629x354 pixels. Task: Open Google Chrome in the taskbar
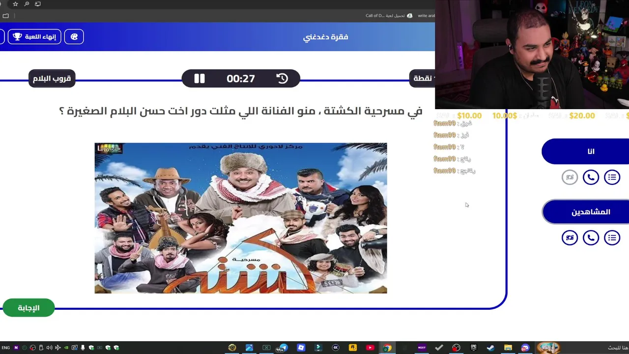pos(387,348)
